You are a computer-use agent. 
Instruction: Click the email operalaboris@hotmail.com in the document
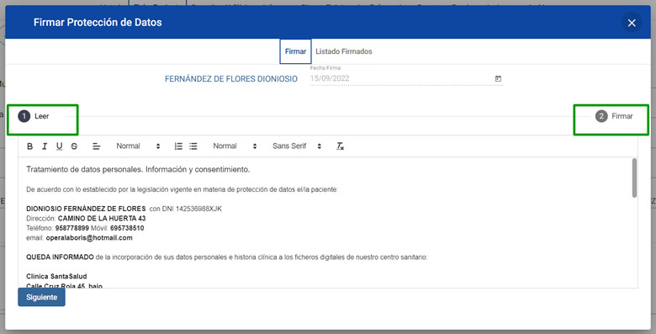point(89,238)
